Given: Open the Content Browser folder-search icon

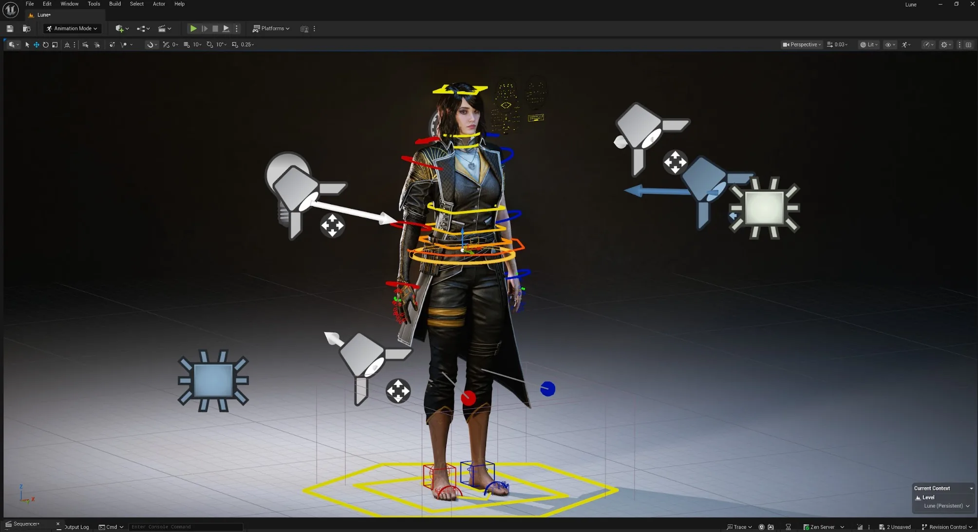Looking at the screenshot, I should point(27,29).
